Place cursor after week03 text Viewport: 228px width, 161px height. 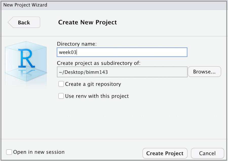[77, 52]
